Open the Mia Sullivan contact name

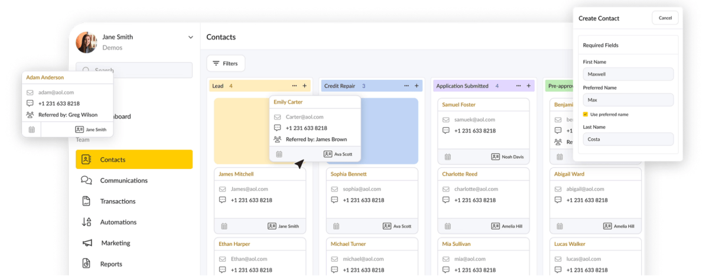(x=457, y=244)
